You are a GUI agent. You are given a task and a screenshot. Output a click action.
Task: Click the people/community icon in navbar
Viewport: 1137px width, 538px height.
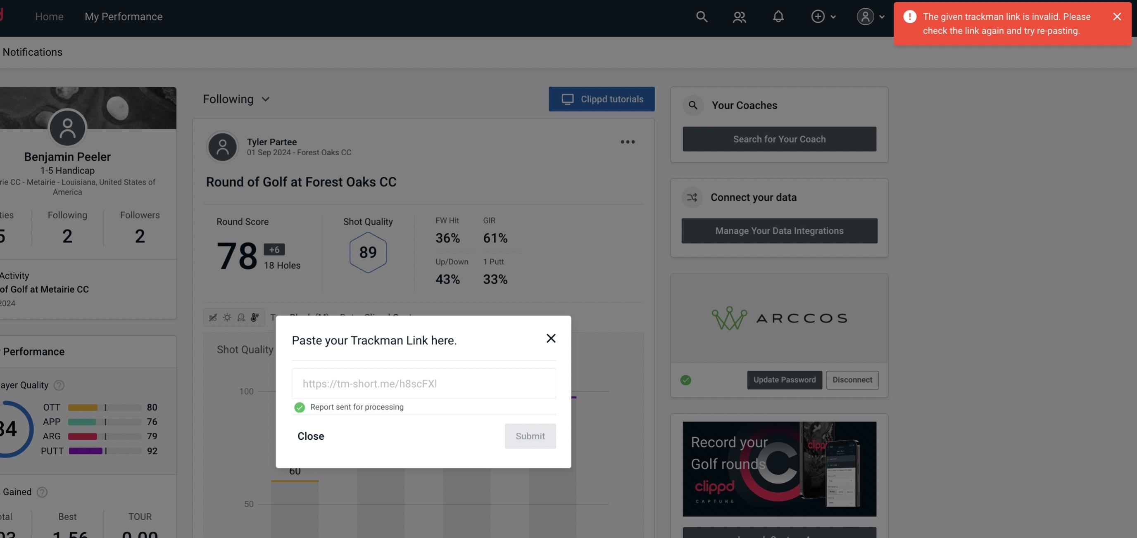pyautogui.click(x=739, y=15)
